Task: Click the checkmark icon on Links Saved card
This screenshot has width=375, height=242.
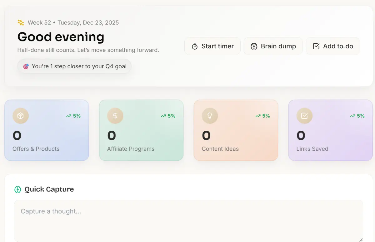Action: pos(304,116)
